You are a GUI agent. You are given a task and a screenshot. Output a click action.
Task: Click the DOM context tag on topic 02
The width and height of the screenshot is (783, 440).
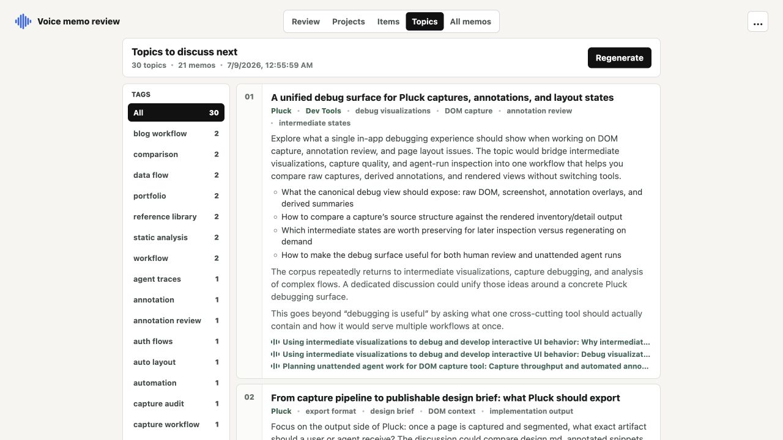click(452, 411)
